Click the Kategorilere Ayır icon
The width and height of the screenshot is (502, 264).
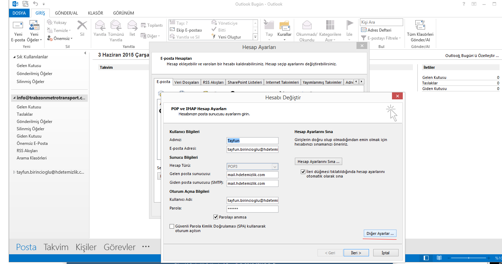tap(330, 25)
